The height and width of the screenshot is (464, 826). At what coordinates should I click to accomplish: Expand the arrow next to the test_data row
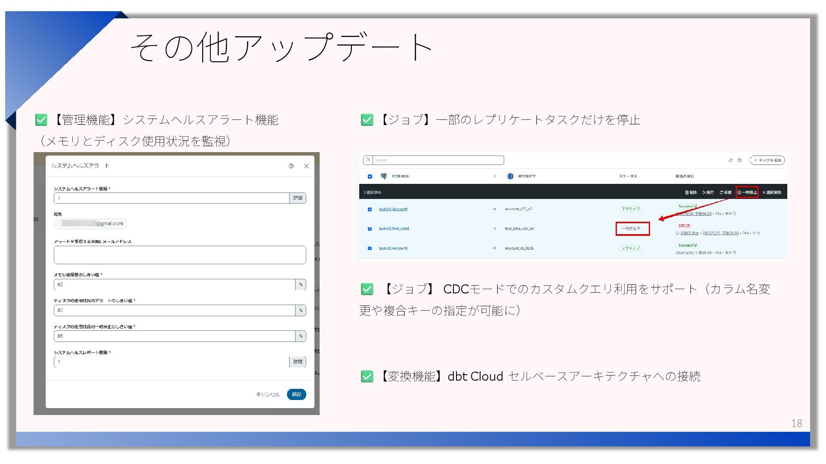[x=494, y=229]
